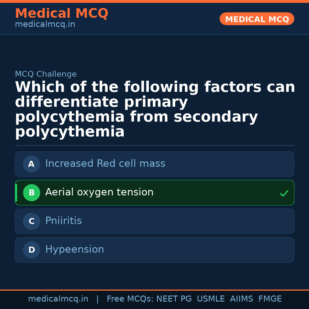This screenshot has width=309, height=309.
Task: Click the orange Medical MCQ logo title
Action: tap(62, 13)
